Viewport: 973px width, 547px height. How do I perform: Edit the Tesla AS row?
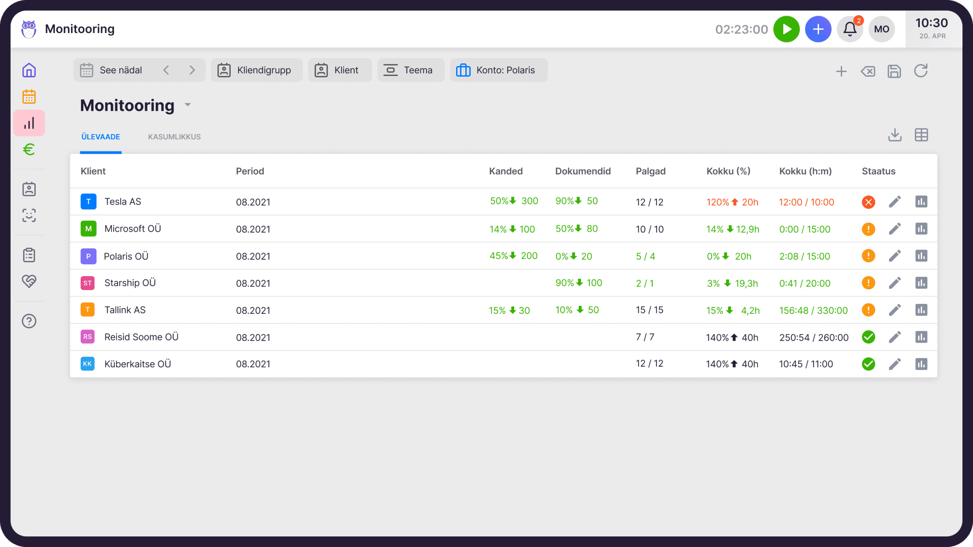(895, 202)
